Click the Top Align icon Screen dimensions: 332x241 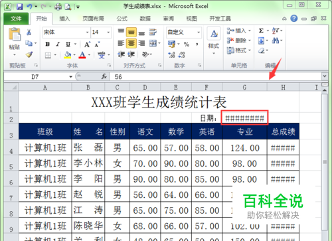121,32
